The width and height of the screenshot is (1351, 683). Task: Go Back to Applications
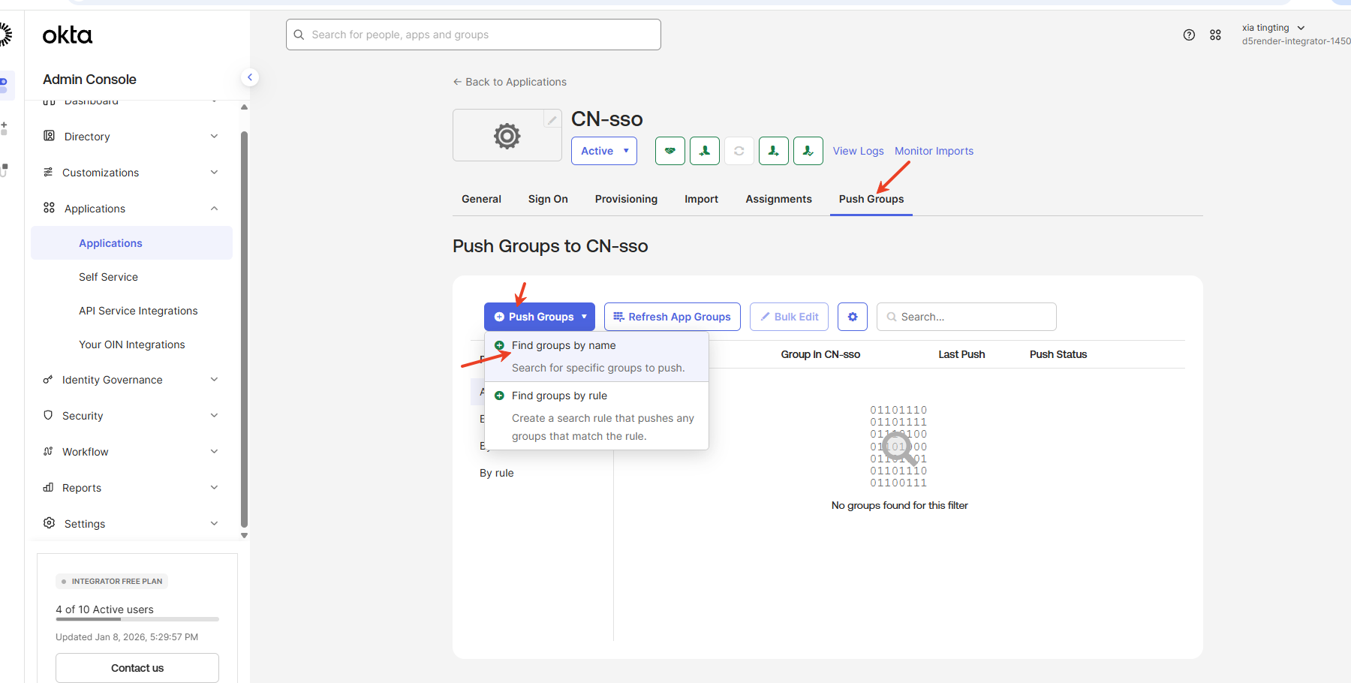tap(510, 82)
